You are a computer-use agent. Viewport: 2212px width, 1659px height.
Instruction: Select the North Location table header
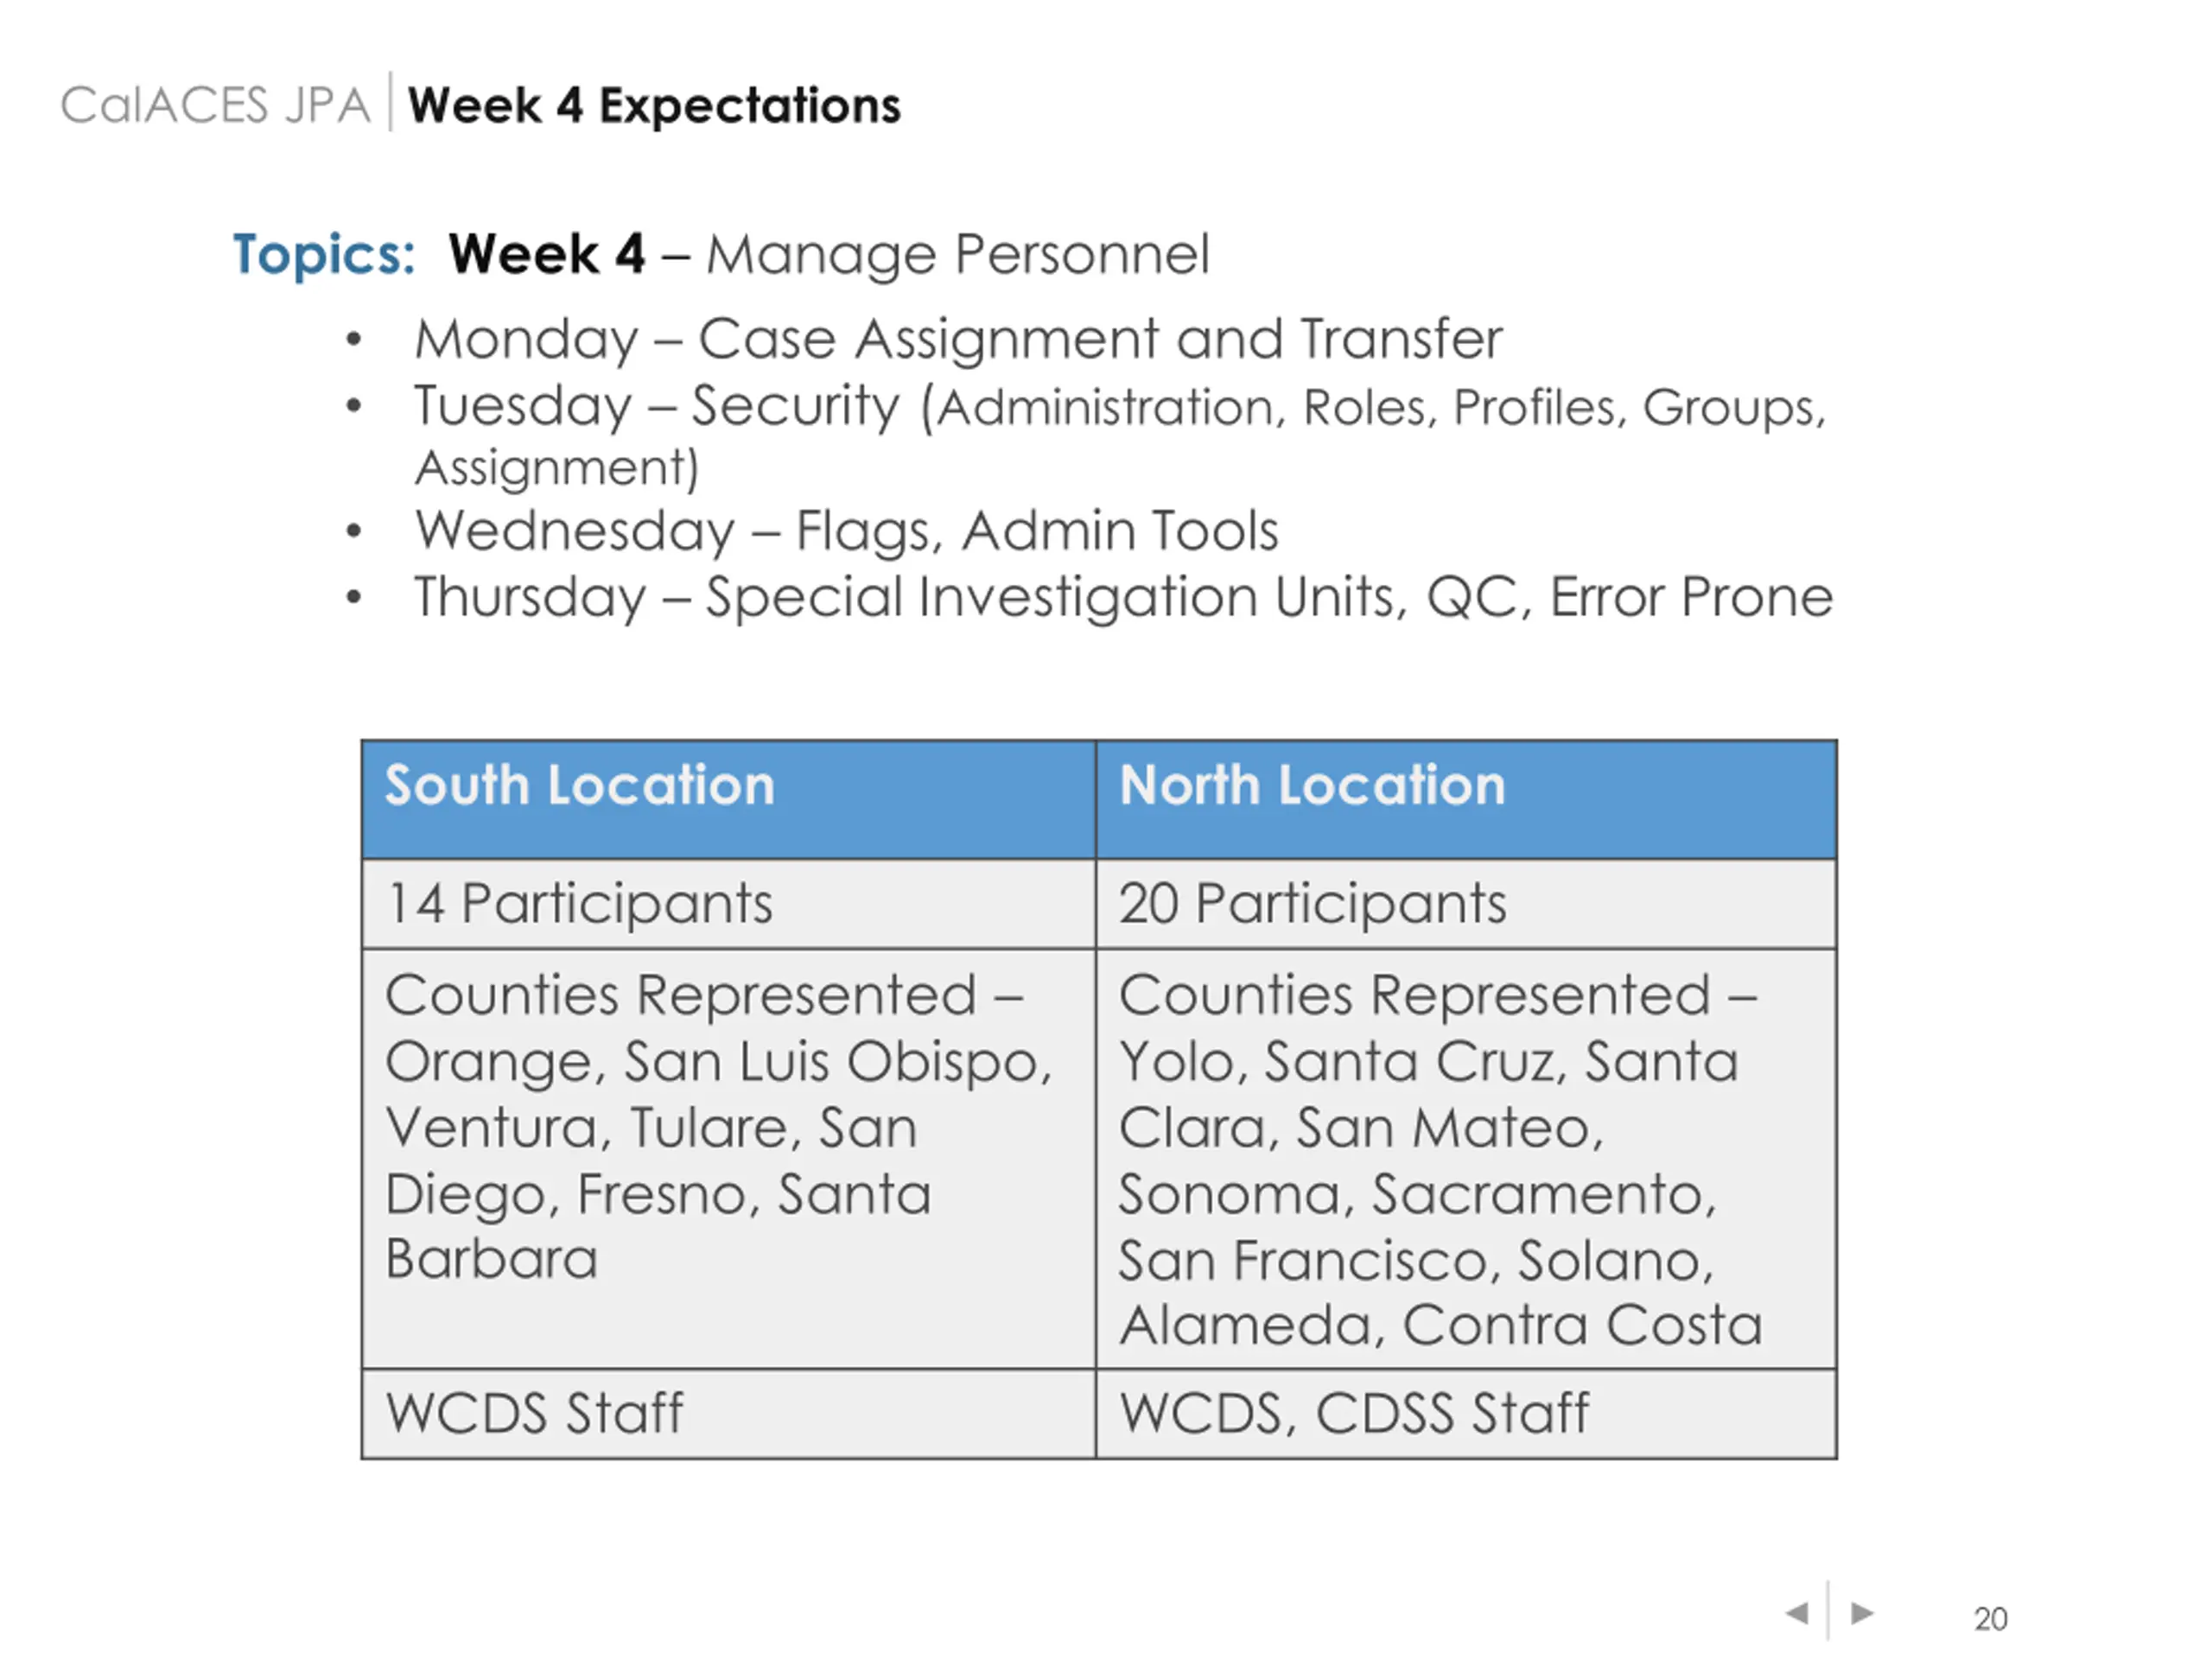[1466, 800]
